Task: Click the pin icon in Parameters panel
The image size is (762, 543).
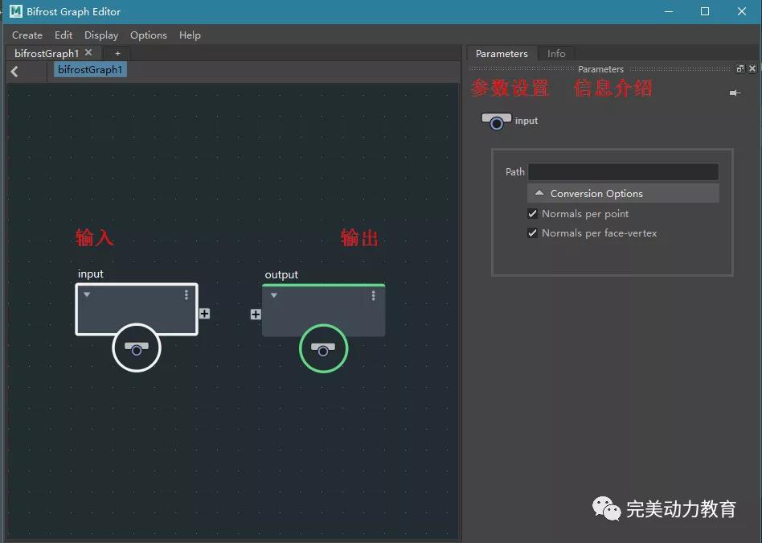Action: 734,93
